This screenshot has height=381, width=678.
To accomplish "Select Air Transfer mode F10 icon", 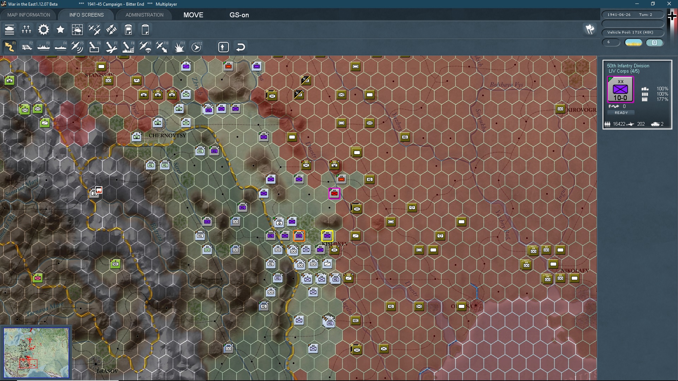I will coord(162,47).
